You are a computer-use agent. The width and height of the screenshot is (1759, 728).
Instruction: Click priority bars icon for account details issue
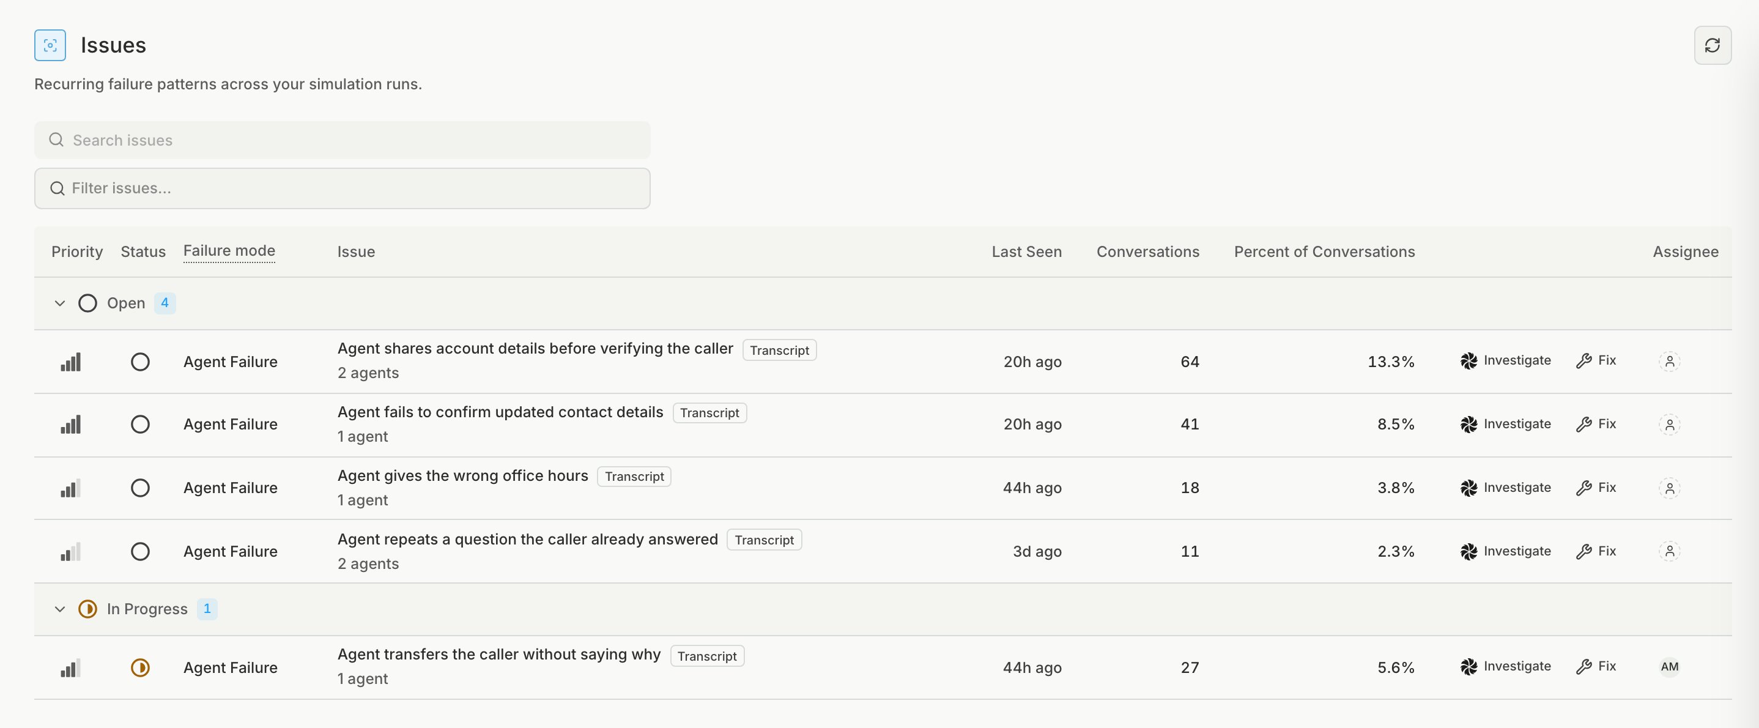70,362
